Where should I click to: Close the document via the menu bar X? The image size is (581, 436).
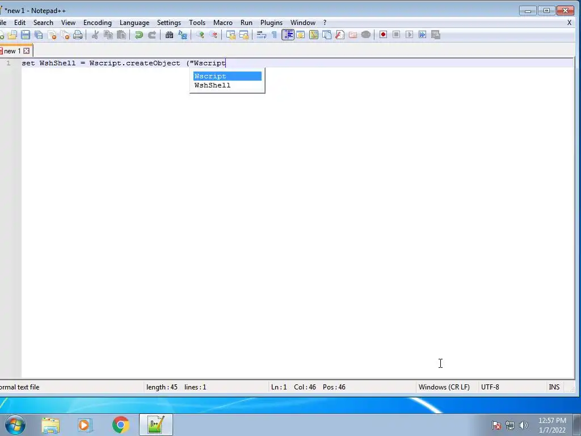570,23
